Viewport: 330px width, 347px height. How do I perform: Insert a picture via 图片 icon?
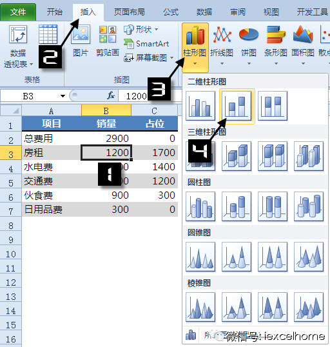81,35
